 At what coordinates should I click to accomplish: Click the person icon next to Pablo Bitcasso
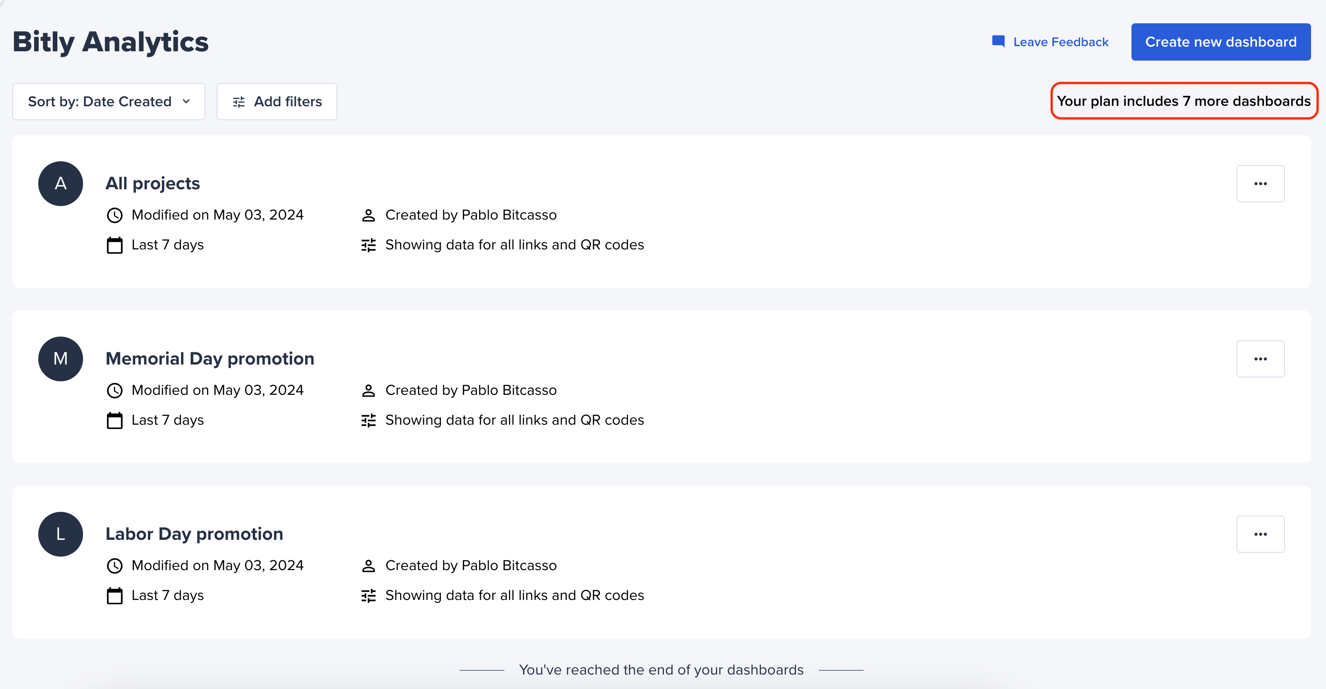pos(368,215)
